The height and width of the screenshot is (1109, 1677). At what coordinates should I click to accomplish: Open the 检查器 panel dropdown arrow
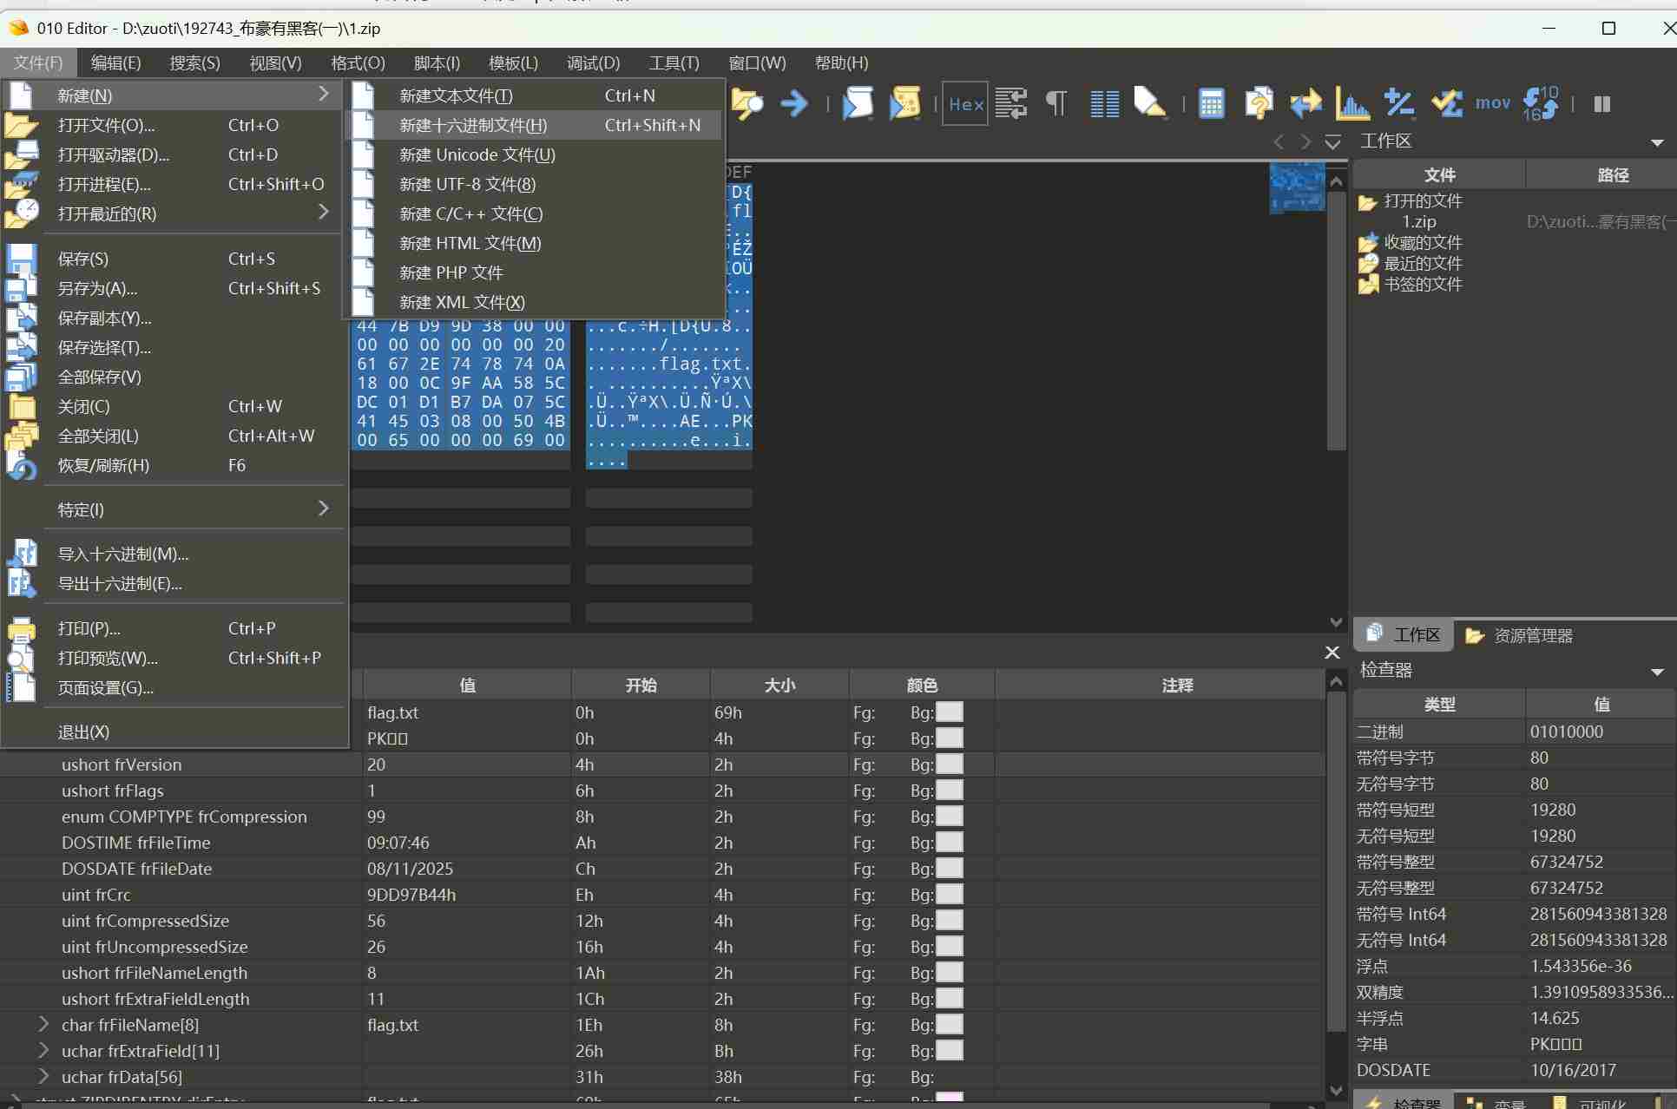1656,672
